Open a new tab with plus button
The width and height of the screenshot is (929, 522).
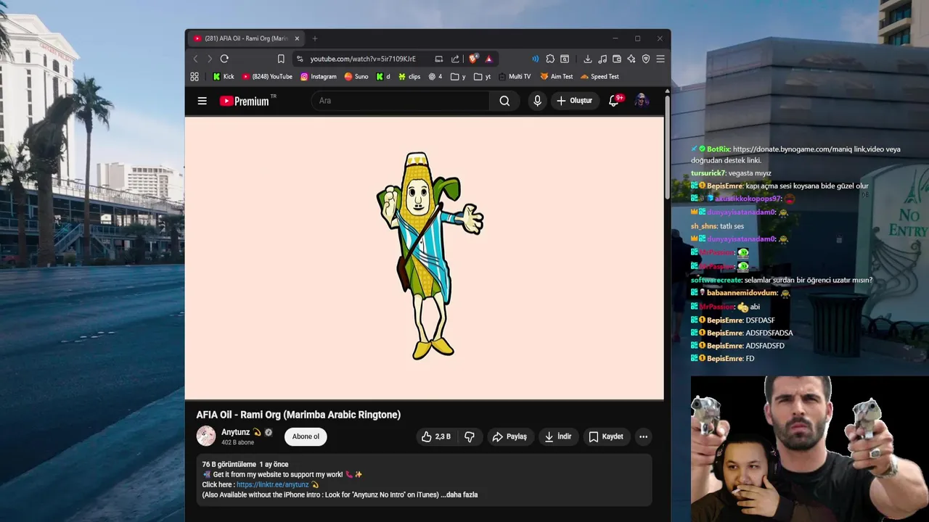pos(314,38)
